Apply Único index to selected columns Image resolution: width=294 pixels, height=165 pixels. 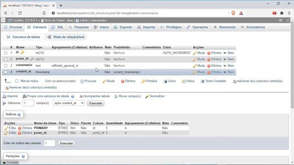tap(170, 81)
